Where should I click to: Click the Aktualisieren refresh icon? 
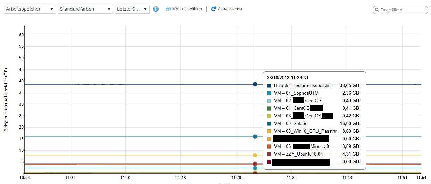(214, 9)
